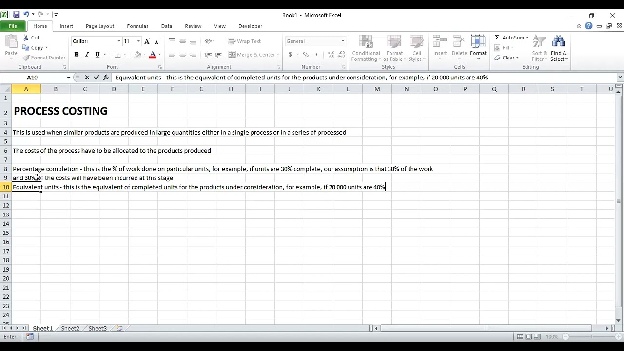Click the Insert Worksheet tab icon
Viewport: 624px width, 351px height.
pyautogui.click(x=119, y=329)
